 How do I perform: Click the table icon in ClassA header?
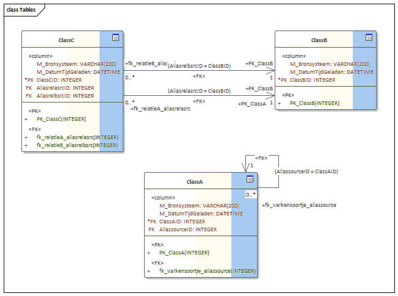249,179
